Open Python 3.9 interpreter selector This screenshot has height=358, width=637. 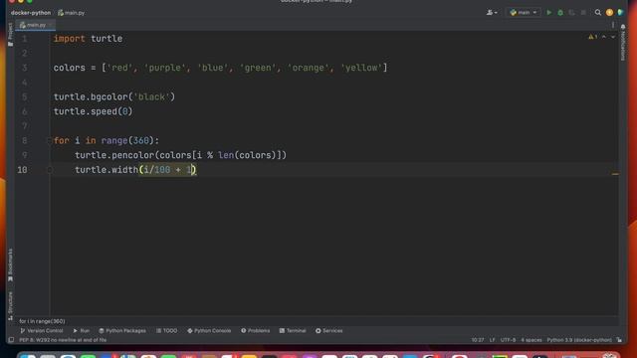(579, 340)
